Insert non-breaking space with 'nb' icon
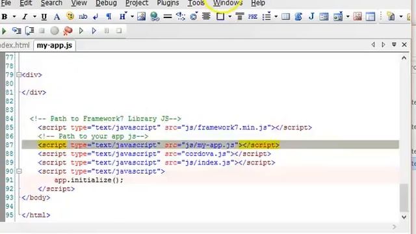The height and width of the screenshot is (234, 416). [x=83, y=17]
